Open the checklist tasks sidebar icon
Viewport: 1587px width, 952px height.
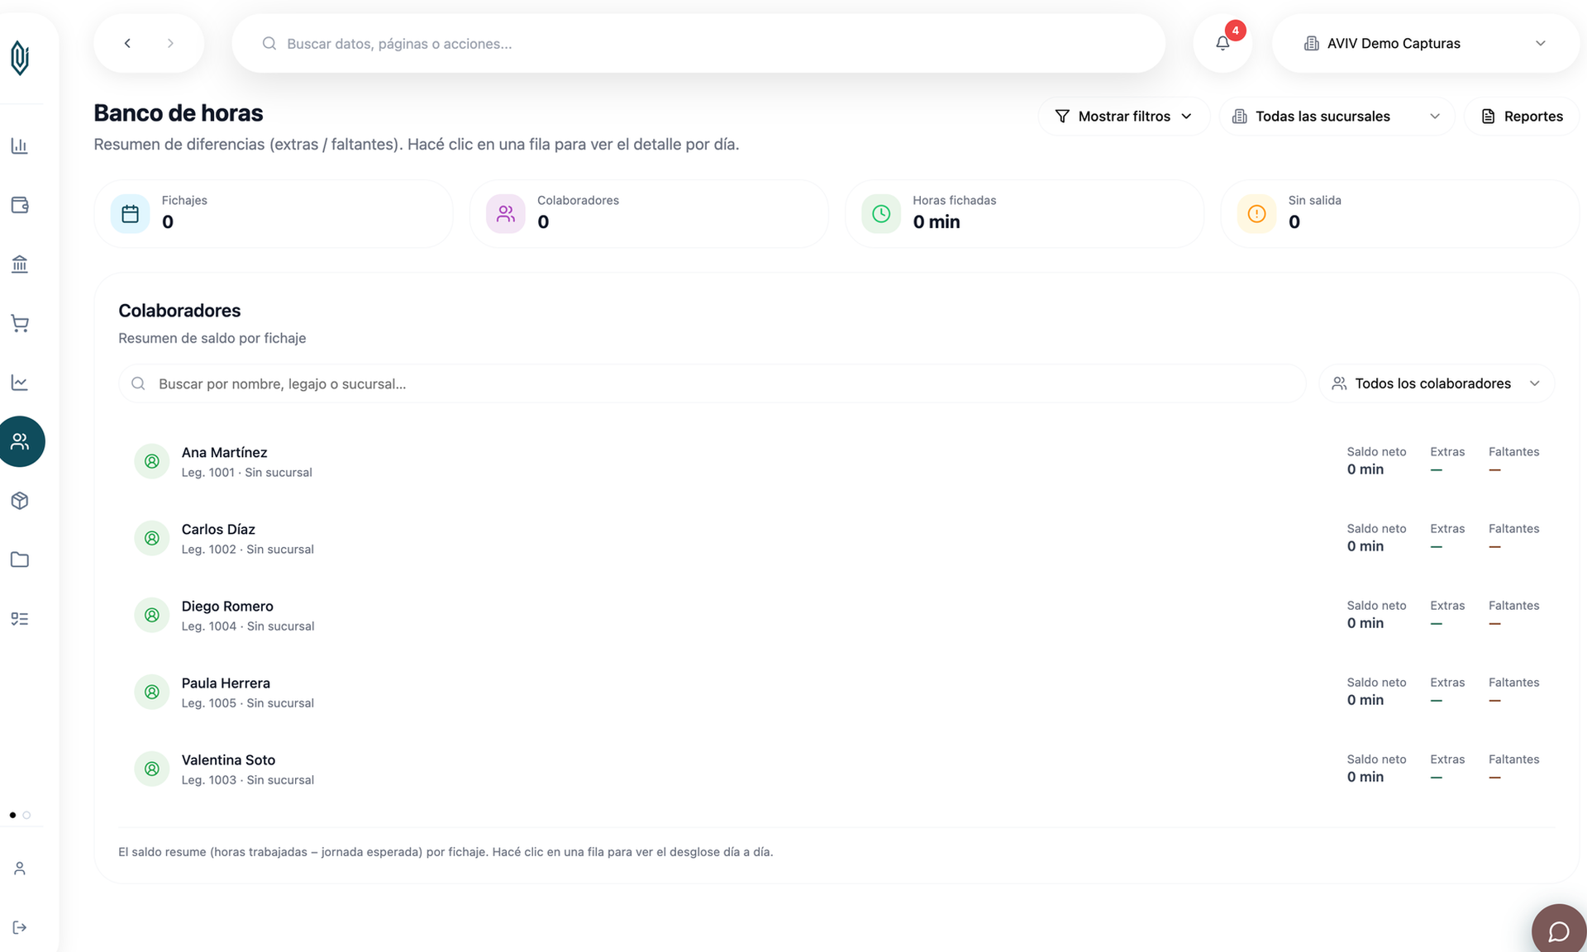[20, 619]
